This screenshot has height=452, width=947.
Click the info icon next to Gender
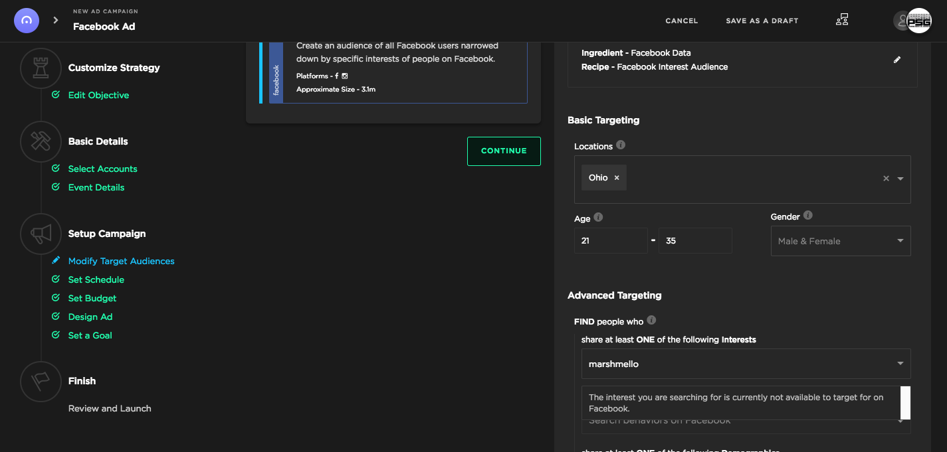pyautogui.click(x=808, y=215)
